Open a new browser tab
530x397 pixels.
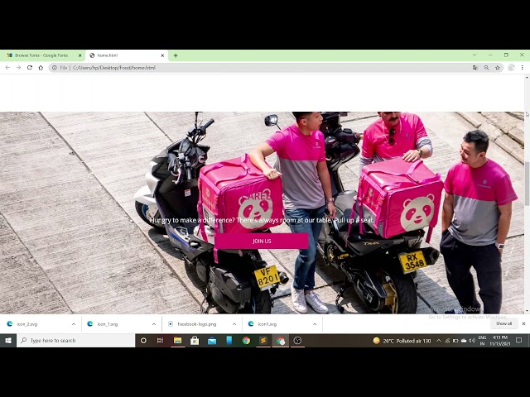[176, 55]
